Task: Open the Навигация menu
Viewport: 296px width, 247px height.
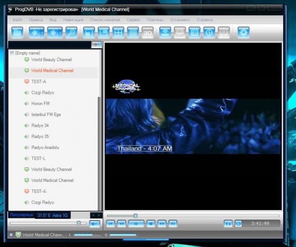Action: pos(73,20)
